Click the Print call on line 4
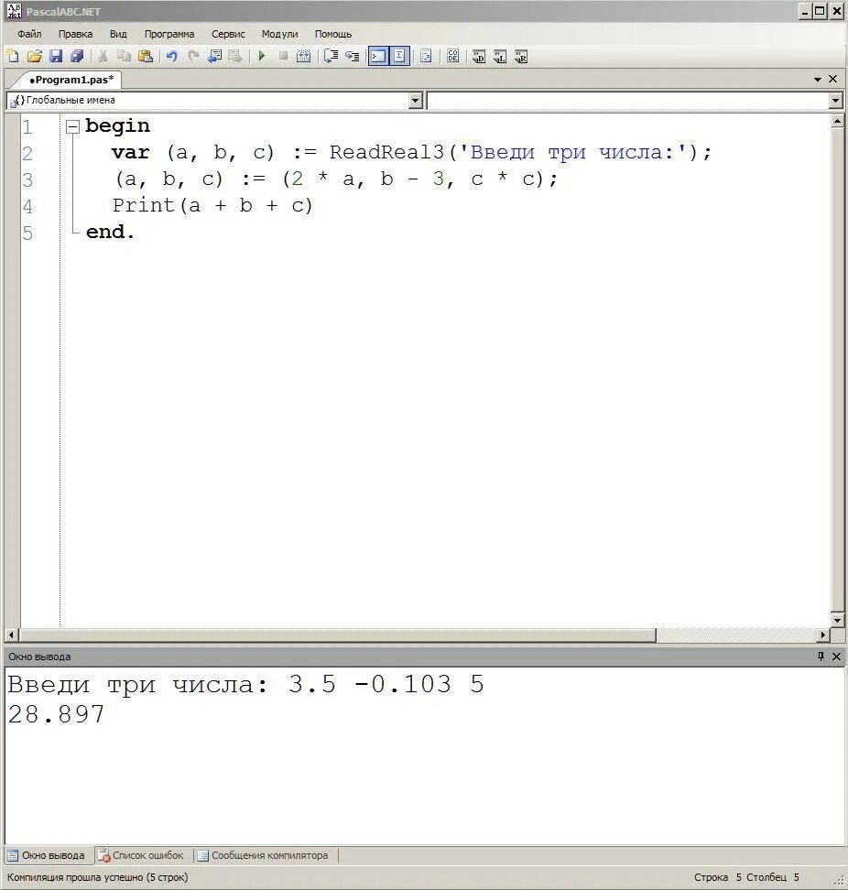The width and height of the screenshot is (848, 890). (143, 205)
